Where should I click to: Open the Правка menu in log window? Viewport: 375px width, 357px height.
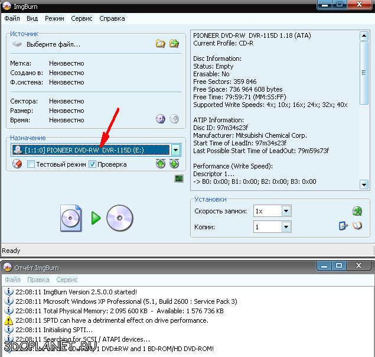tap(38, 280)
